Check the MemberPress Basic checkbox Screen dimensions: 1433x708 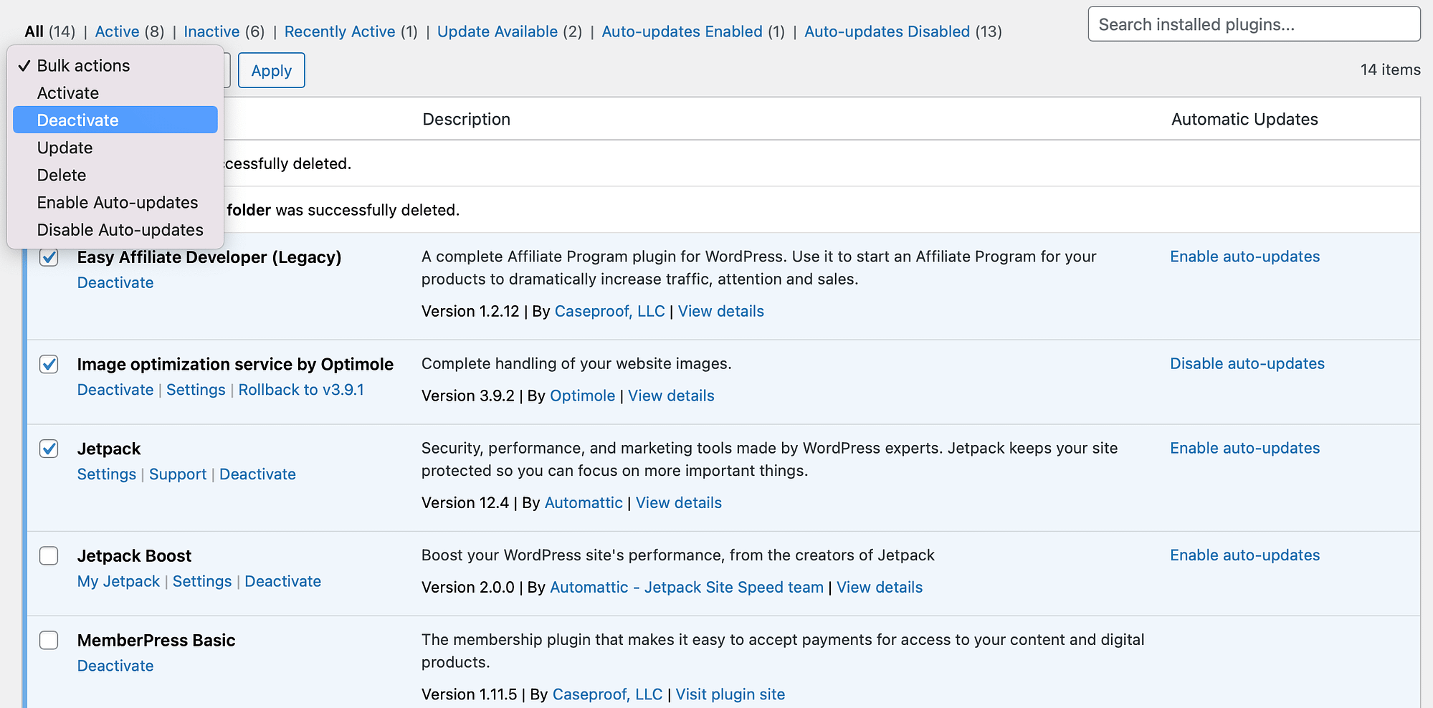(49, 640)
